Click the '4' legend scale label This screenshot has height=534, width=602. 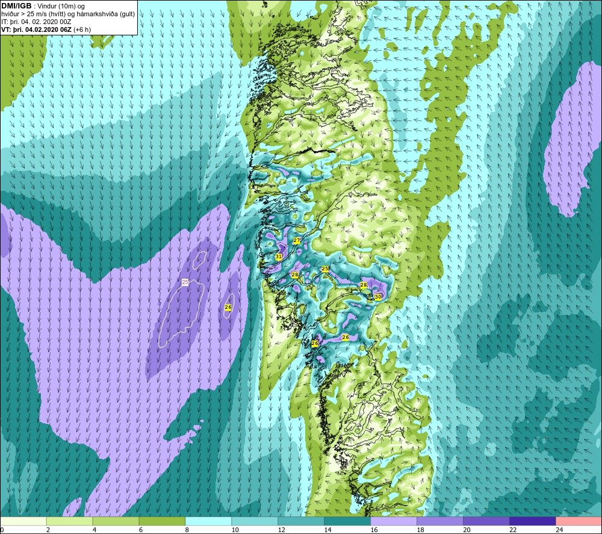click(95, 530)
